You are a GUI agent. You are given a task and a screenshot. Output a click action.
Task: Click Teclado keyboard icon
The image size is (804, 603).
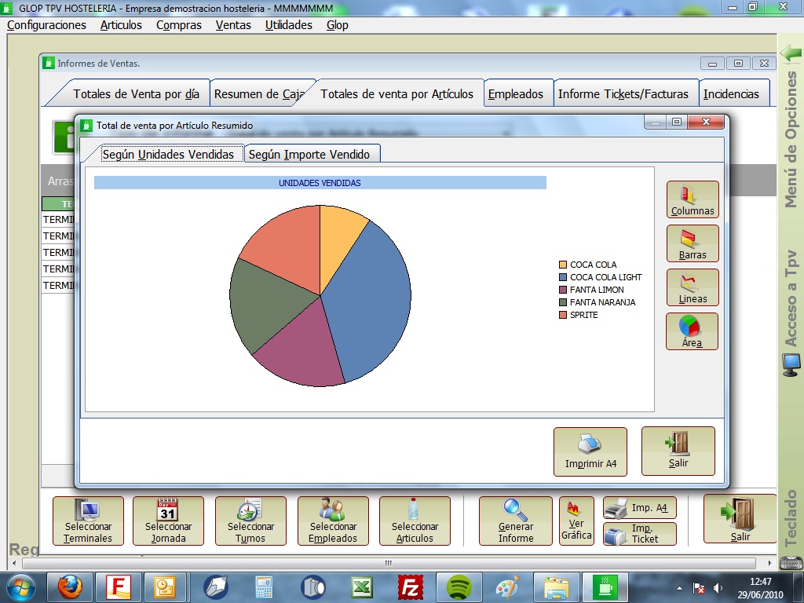tap(791, 562)
